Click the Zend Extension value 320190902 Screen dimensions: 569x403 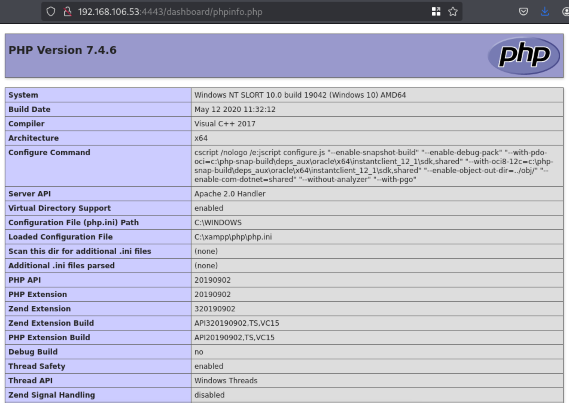pyautogui.click(x=215, y=309)
